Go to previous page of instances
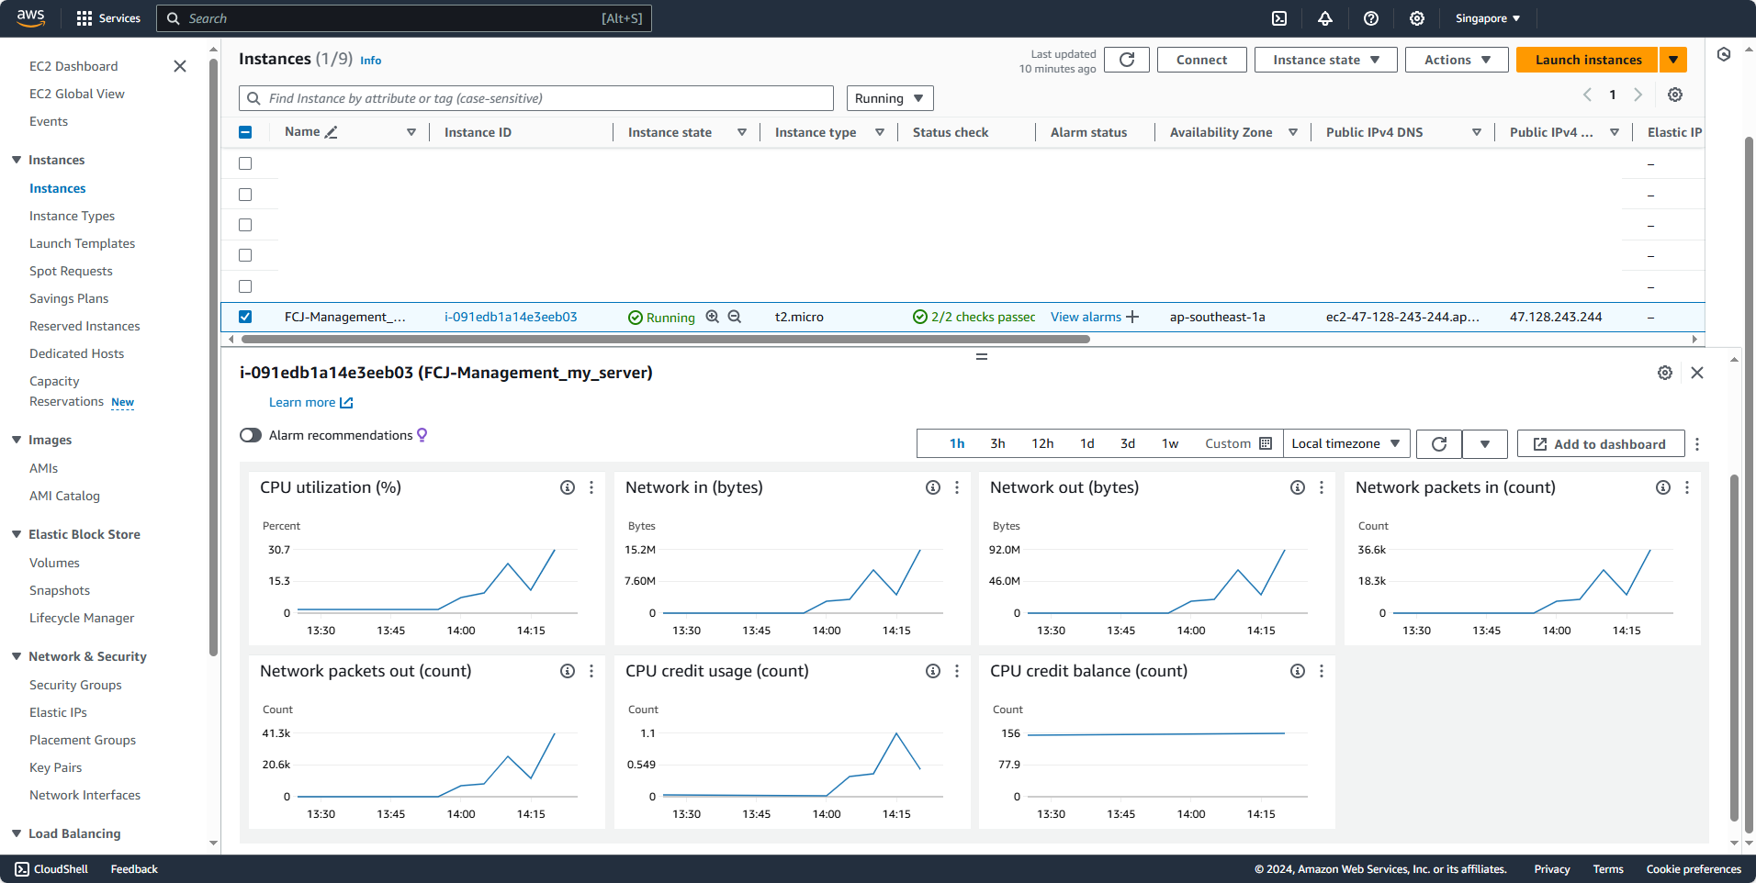 1587,95
